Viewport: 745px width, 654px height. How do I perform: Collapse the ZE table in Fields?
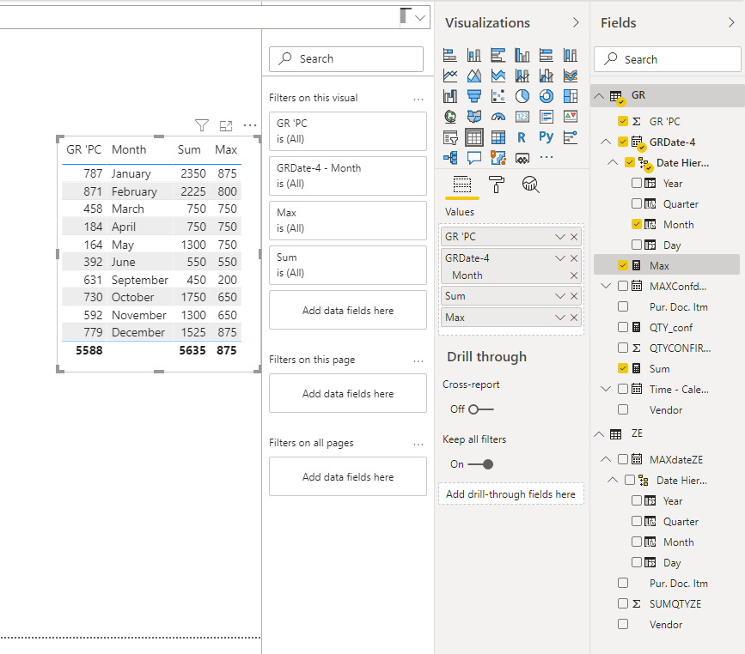(599, 434)
